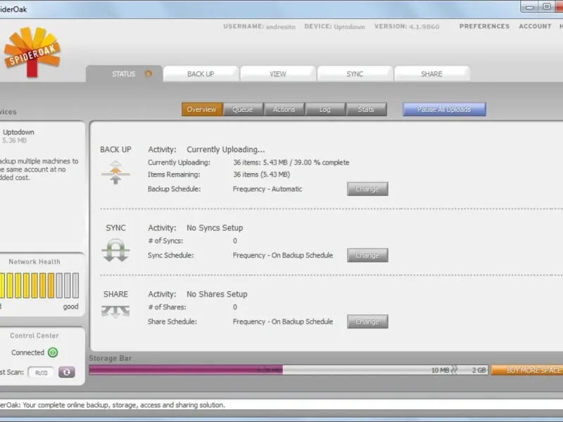Change the Sync Schedule frequency
Image resolution: width=563 pixels, height=422 pixels.
[367, 255]
